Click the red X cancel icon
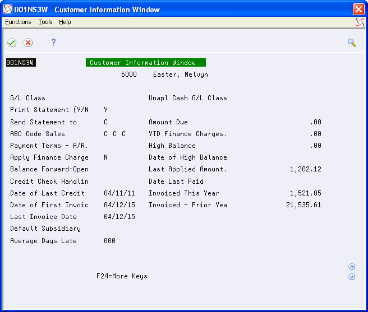This screenshot has height=312, width=368. 28,43
